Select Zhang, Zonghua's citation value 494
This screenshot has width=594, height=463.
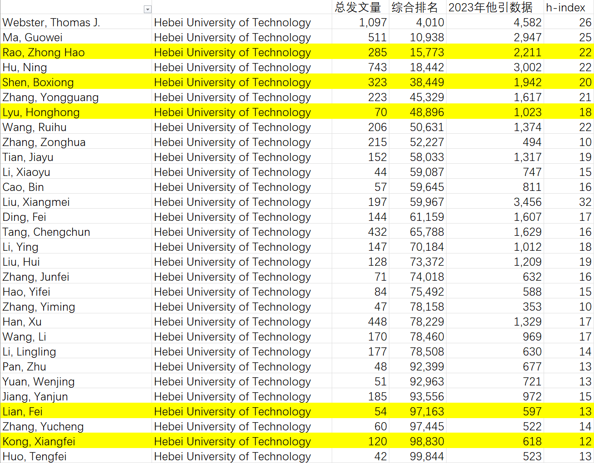click(x=532, y=142)
